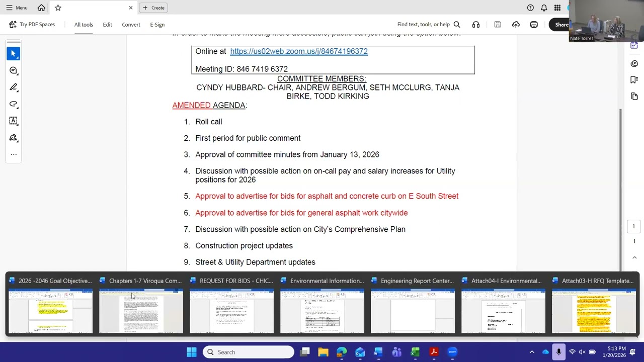Open the E-Sign tab
This screenshot has height=362, width=644.
tap(157, 24)
